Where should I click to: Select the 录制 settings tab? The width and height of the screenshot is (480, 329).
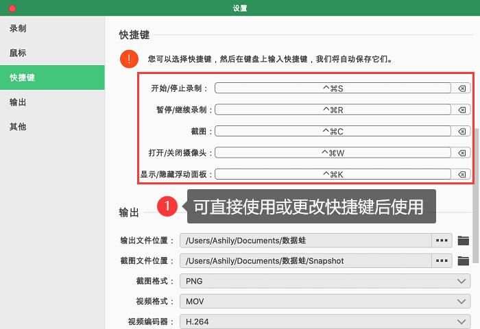[52, 29]
